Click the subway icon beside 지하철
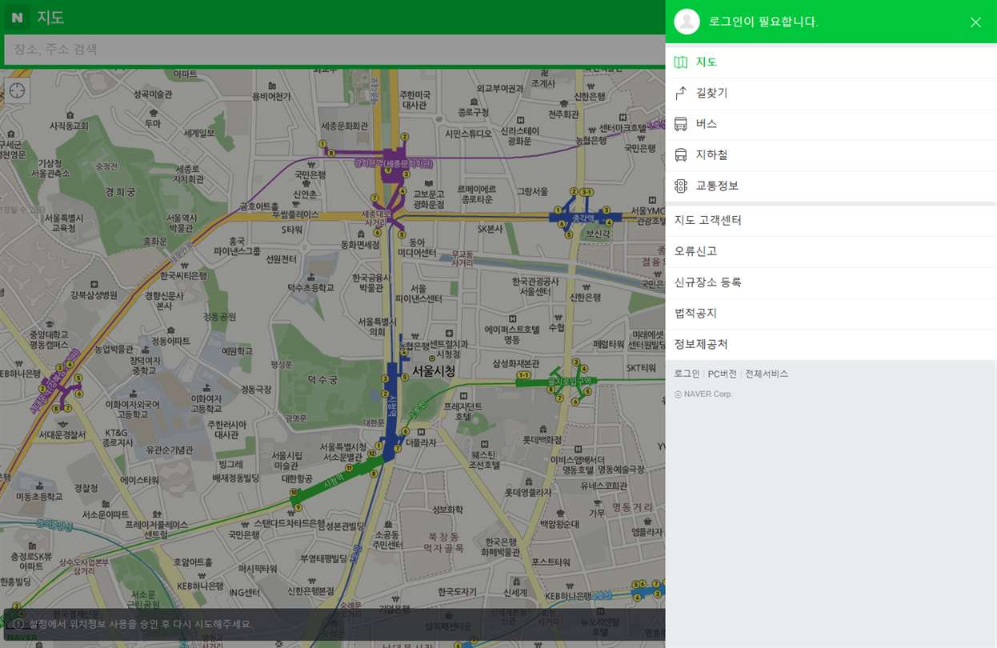The height and width of the screenshot is (648, 997). click(x=681, y=155)
